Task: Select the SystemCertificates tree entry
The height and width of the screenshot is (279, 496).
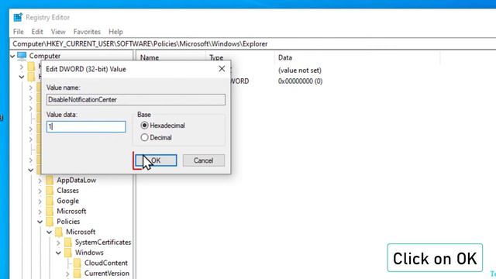Action: (x=103, y=243)
